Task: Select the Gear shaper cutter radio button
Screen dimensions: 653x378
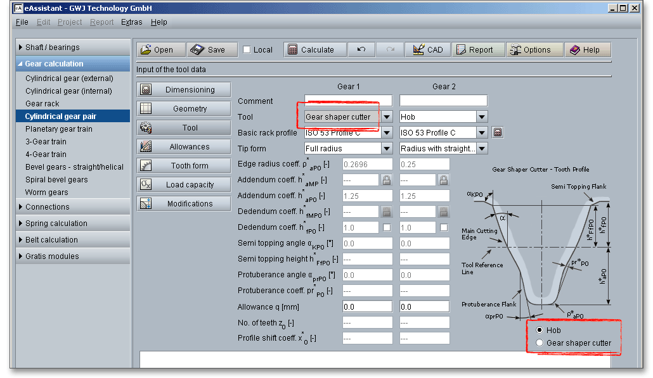Action: point(540,343)
